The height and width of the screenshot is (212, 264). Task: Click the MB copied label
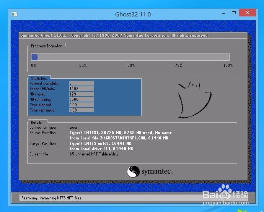pyautogui.click(x=37, y=94)
